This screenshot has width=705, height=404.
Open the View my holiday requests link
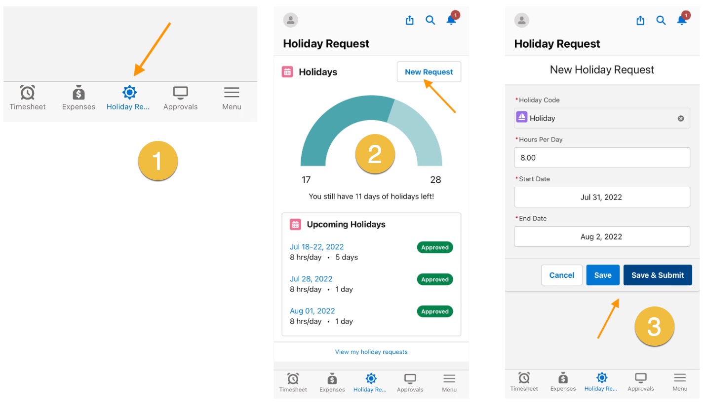(371, 351)
